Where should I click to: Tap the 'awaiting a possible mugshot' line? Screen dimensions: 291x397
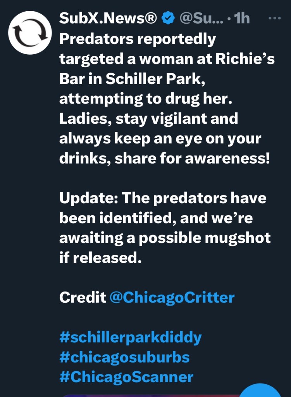165,238
